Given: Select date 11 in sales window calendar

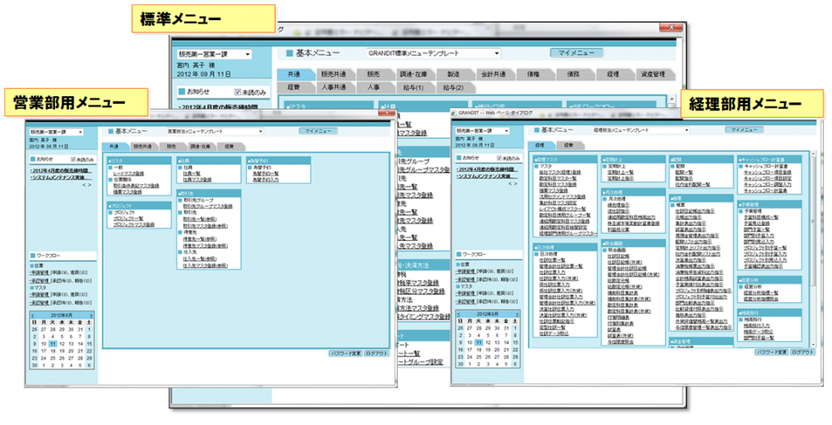Looking at the screenshot, I should tap(52, 344).
